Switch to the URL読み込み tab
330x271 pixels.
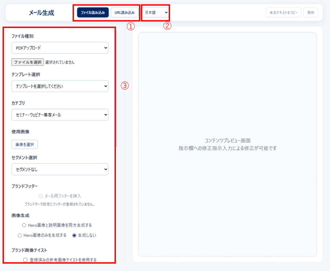point(124,13)
